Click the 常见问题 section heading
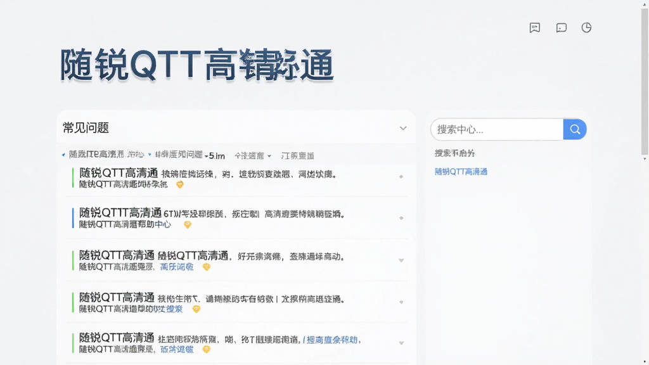649x365 pixels. 86,128
